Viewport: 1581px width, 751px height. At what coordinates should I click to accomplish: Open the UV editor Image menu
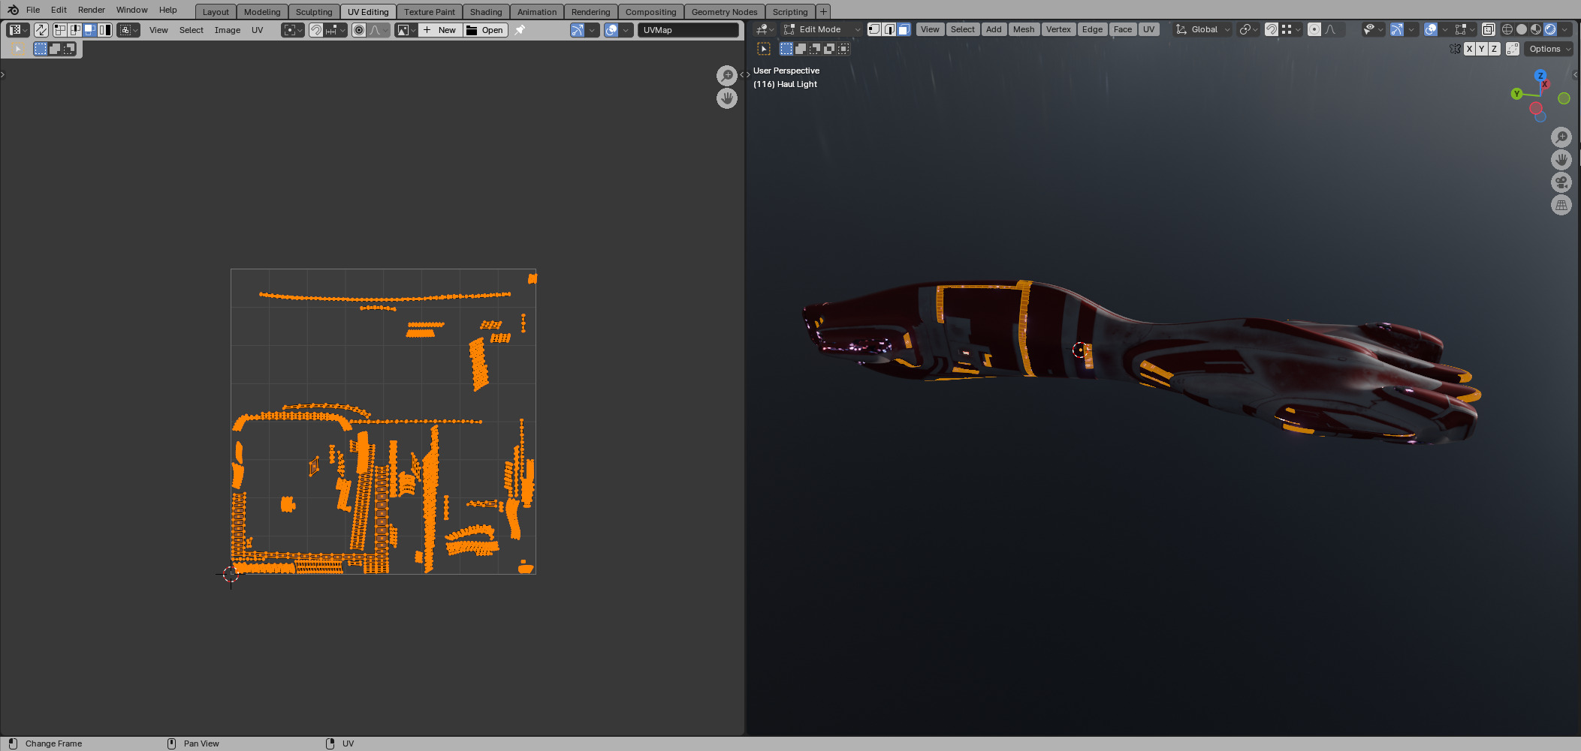[x=228, y=30]
